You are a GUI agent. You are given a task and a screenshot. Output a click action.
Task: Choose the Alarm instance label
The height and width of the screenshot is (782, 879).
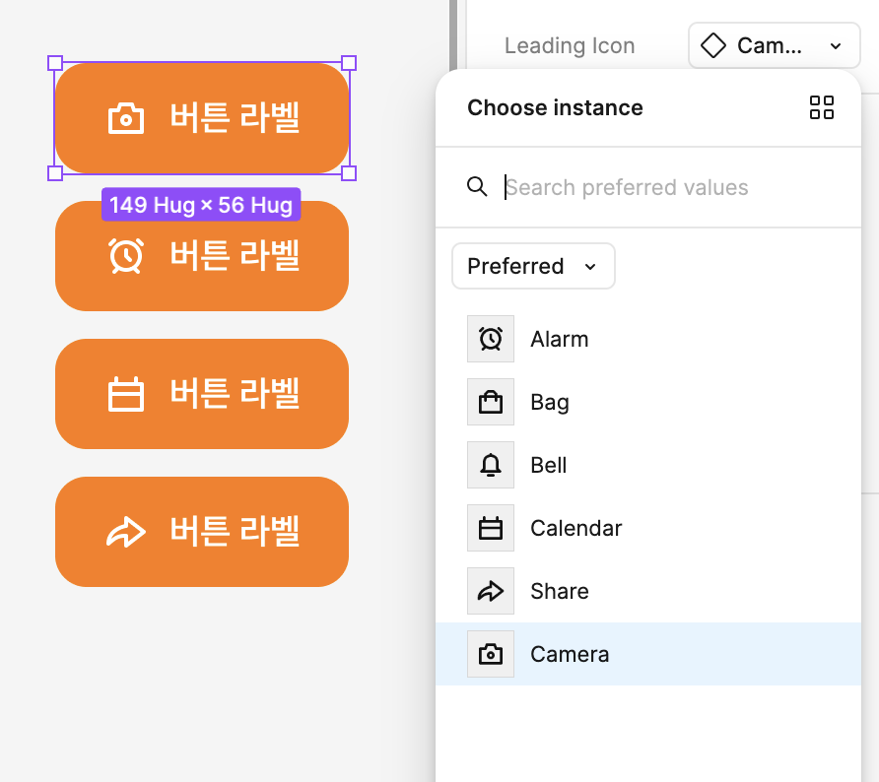560,339
